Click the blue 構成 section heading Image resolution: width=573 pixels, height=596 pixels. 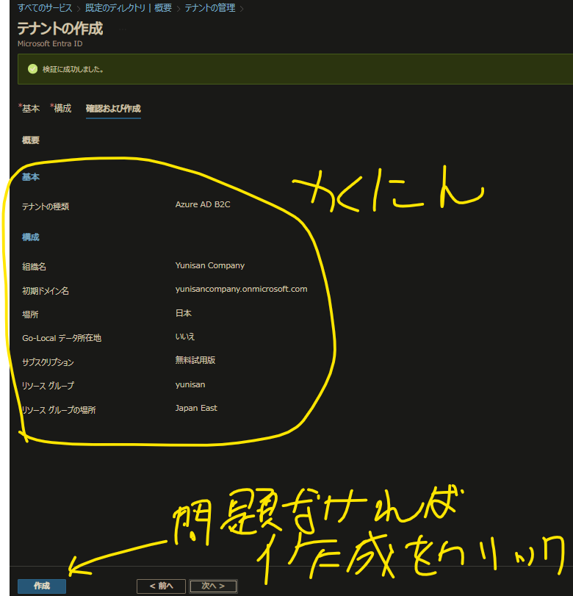pos(31,237)
